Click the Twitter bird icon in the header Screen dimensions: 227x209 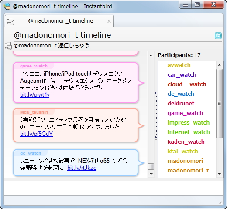pos(218,36)
